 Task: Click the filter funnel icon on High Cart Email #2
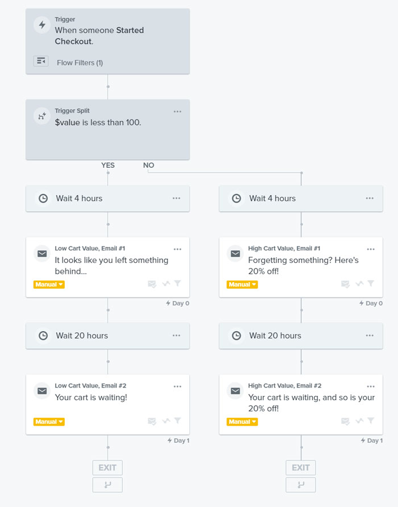[x=371, y=421]
